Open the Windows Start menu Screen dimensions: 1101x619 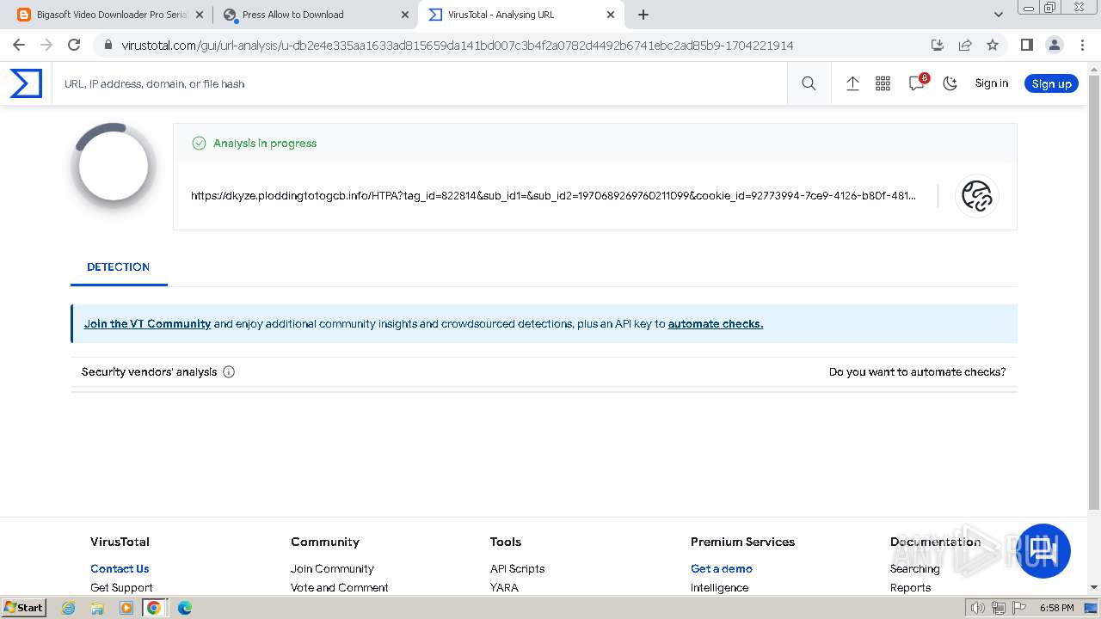pyautogui.click(x=24, y=608)
